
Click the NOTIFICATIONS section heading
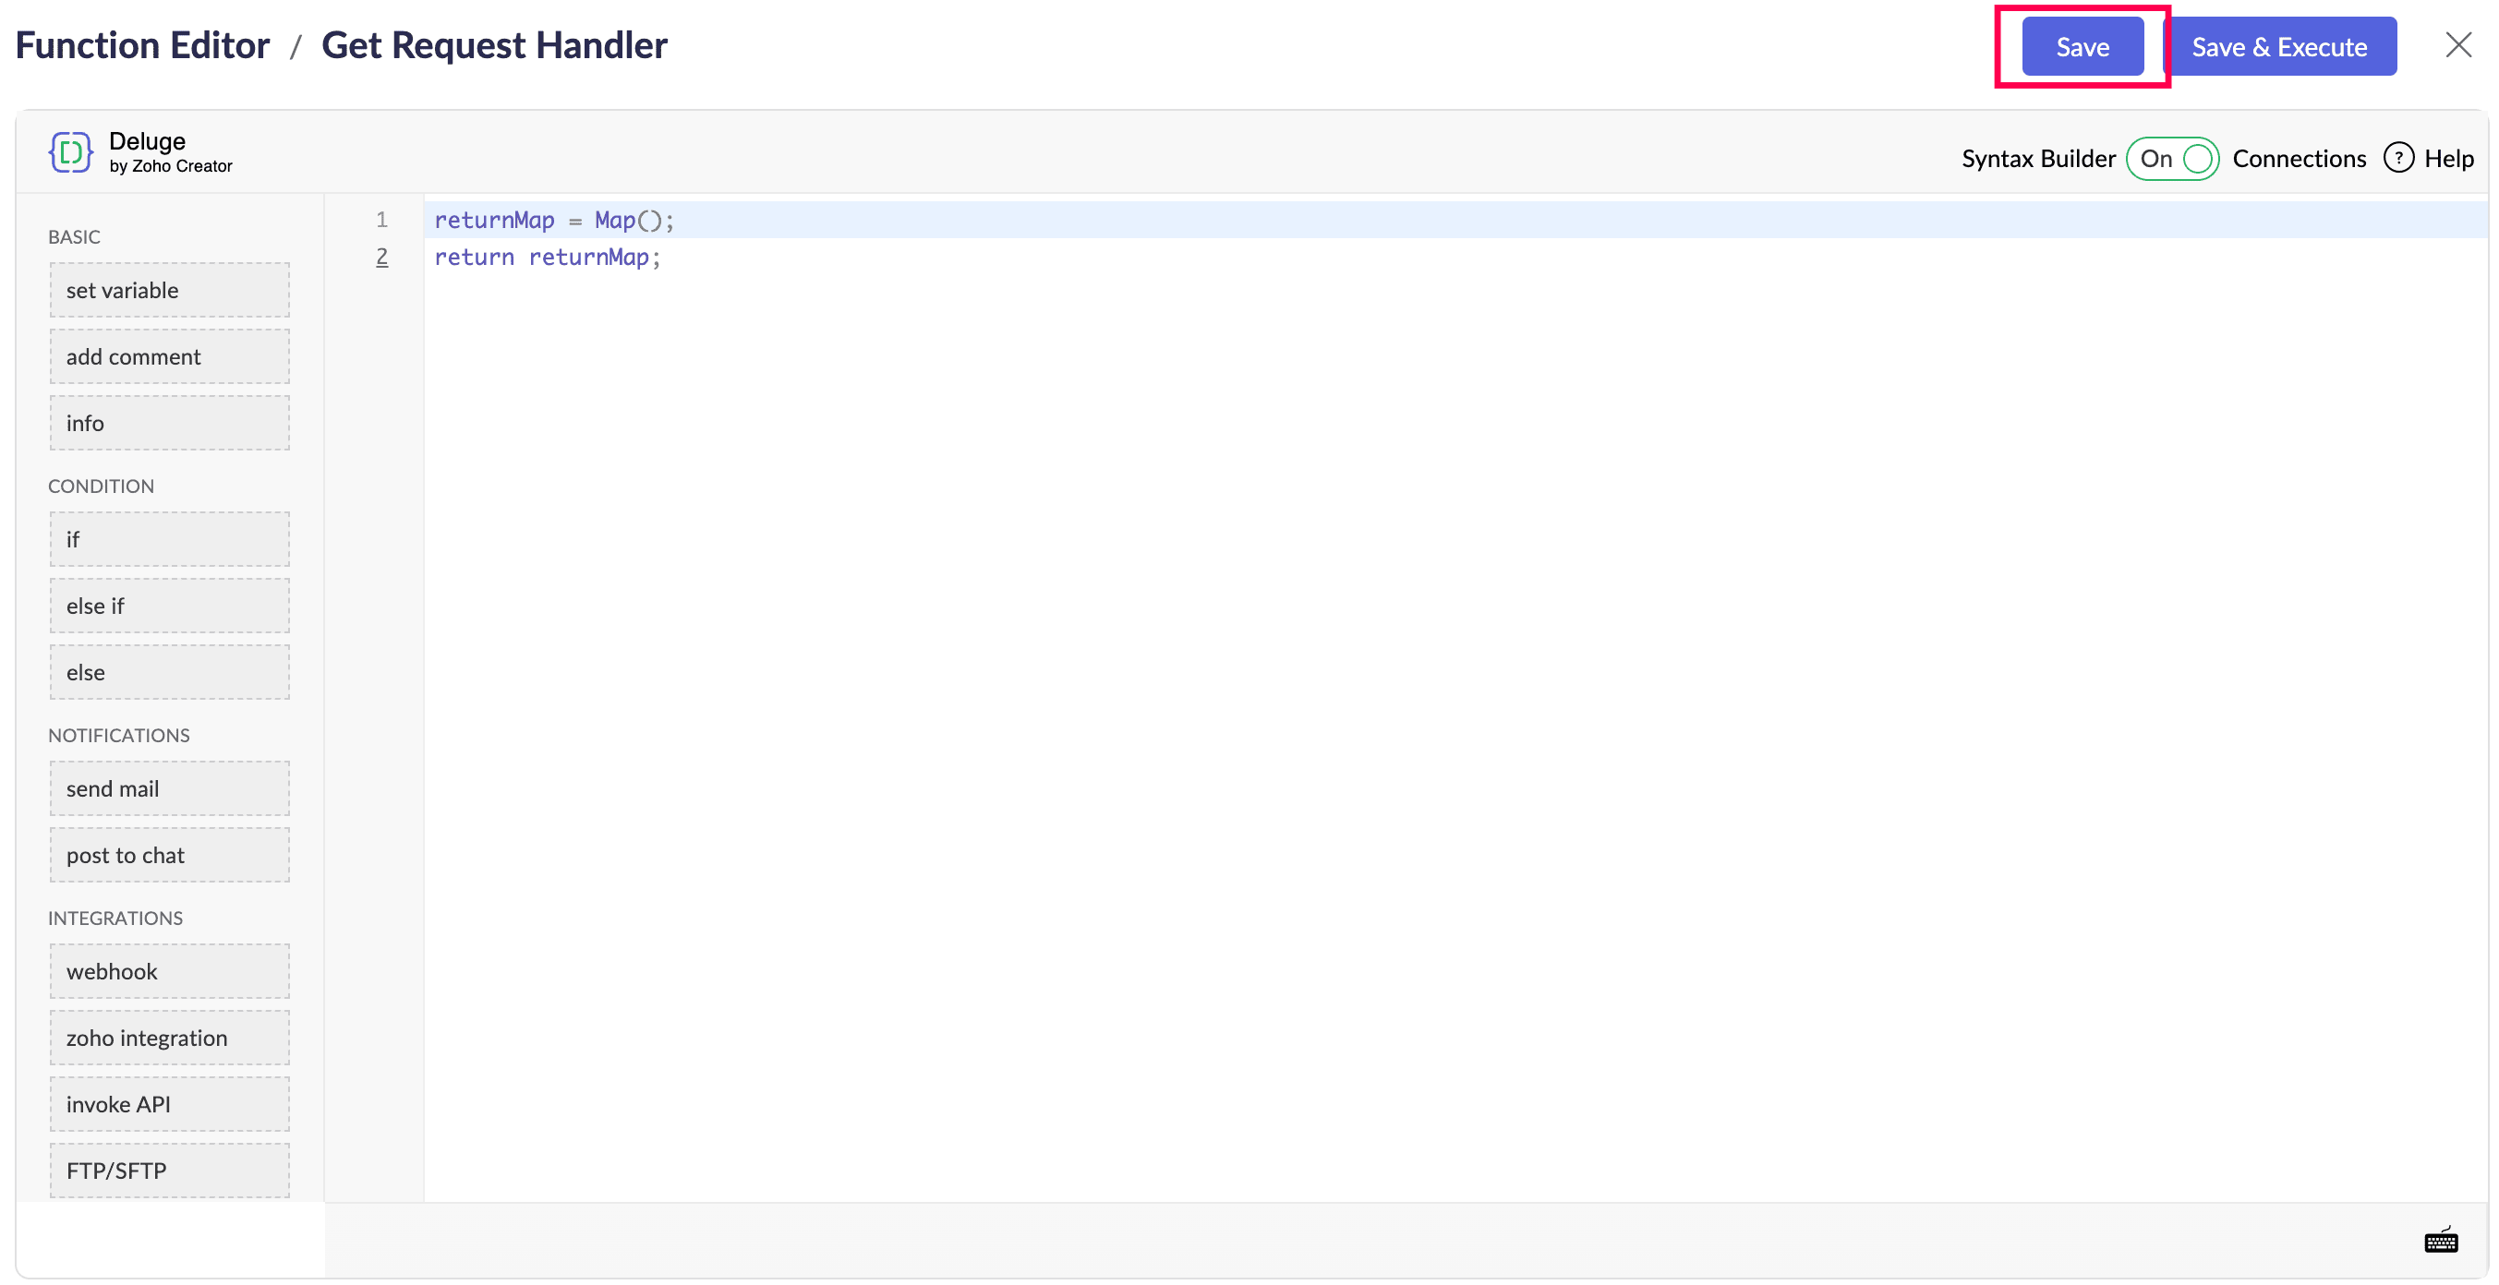point(118,735)
